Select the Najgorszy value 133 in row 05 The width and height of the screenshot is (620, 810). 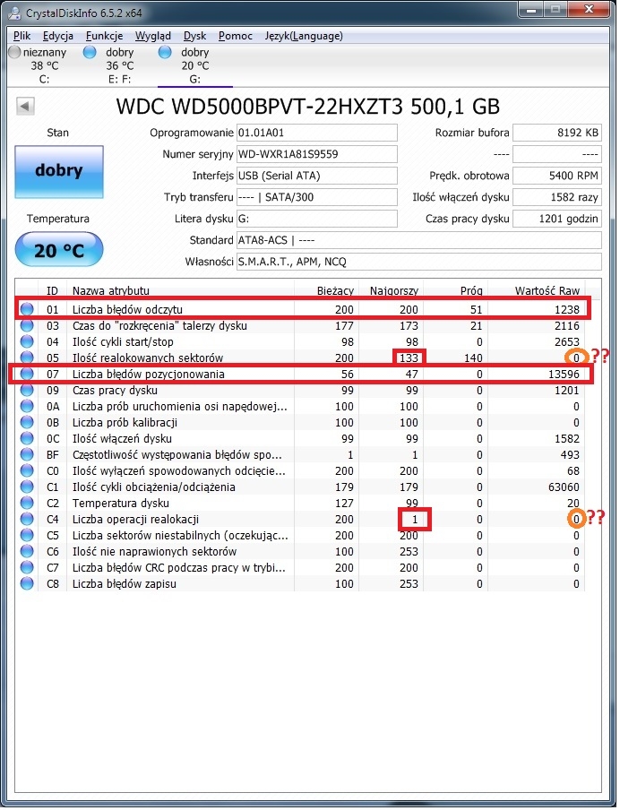(x=409, y=358)
